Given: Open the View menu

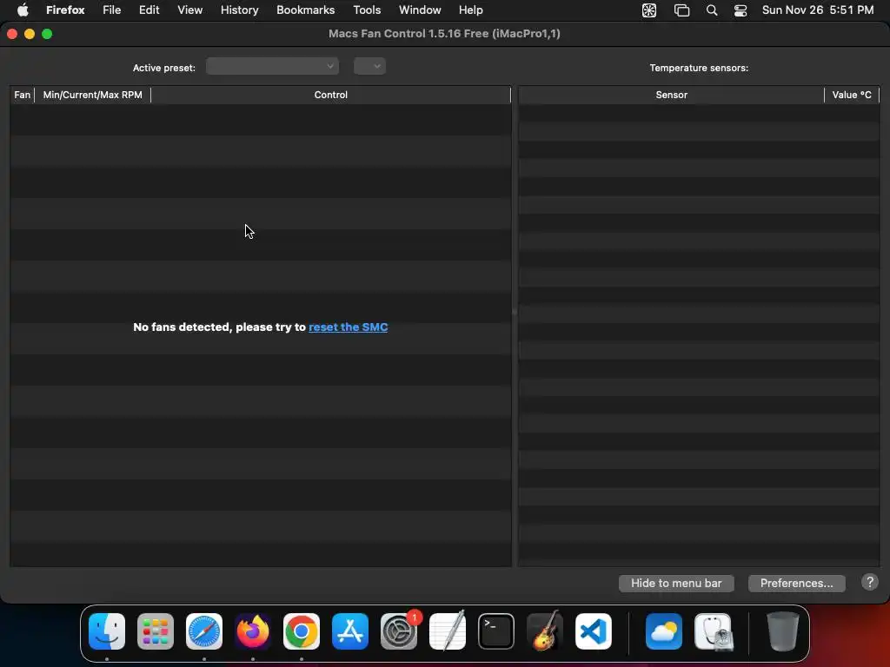Looking at the screenshot, I should [190, 10].
